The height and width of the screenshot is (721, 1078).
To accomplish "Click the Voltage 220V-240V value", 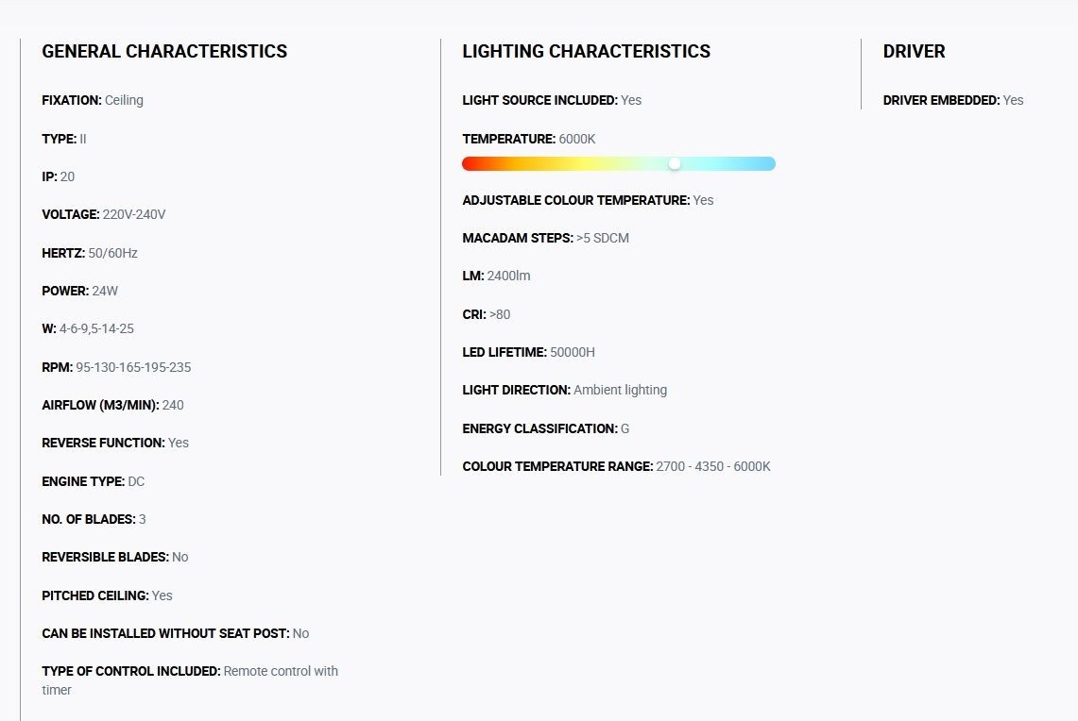I will pos(134,214).
